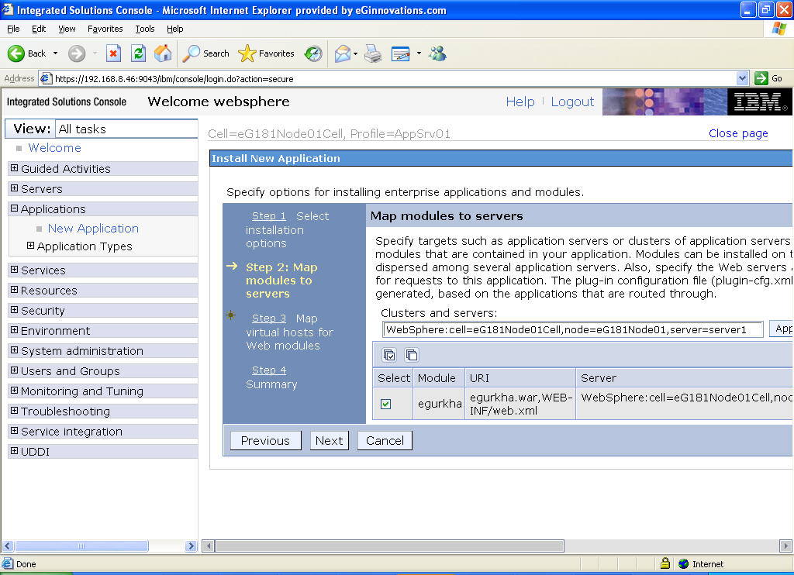Expand the Services section
The width and height of the screenshot is (794, 575).
tap(14, 270)
